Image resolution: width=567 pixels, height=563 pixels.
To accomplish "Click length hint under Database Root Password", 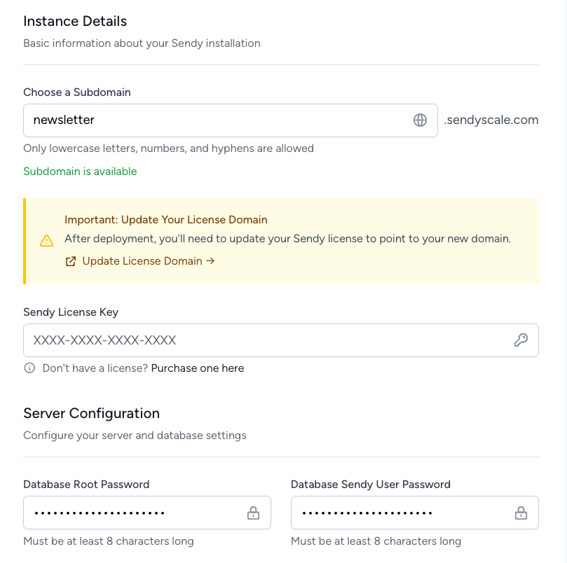I will 109,541.
